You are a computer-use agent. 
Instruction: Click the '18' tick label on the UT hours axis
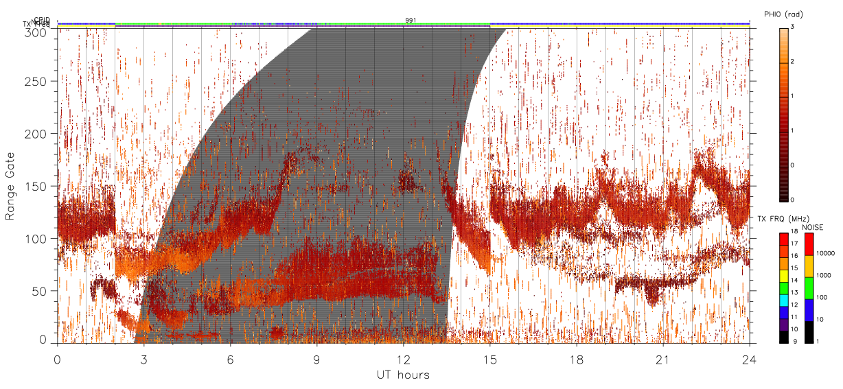click(x=577, y=359)
